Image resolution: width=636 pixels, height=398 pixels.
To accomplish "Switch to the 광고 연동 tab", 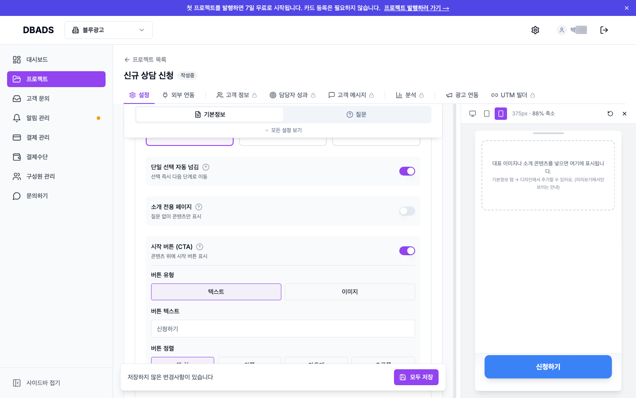I will click(x=462, y=95).
